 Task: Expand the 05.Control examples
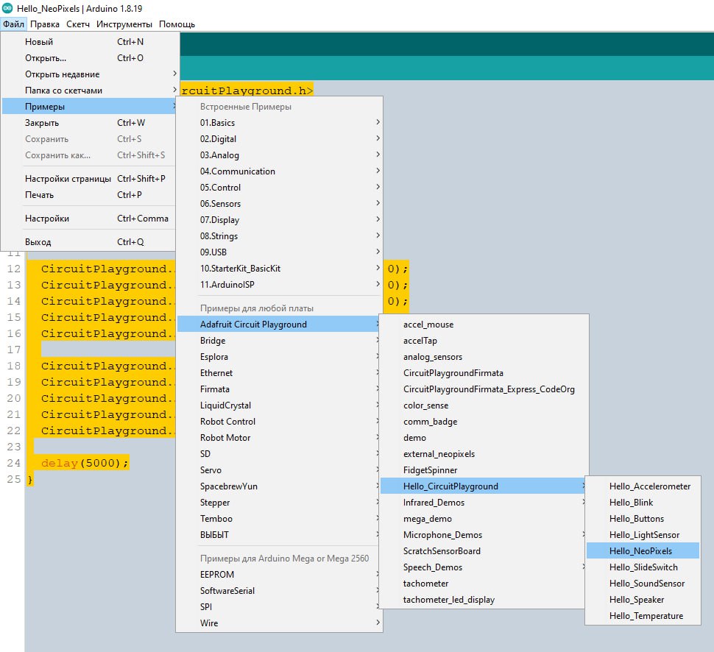click(279, 188)
